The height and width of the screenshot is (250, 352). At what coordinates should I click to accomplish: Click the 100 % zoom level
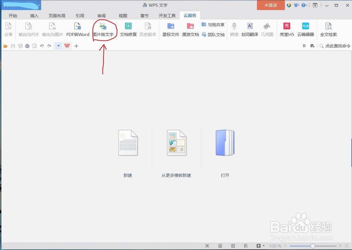tap(275, 246)
